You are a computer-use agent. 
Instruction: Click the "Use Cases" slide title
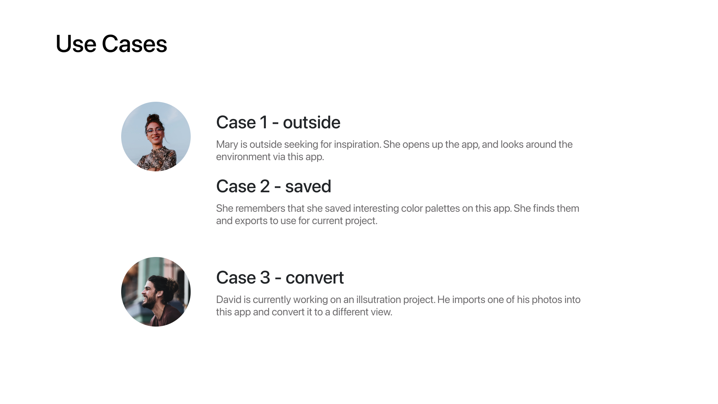[x=111, y=44]
